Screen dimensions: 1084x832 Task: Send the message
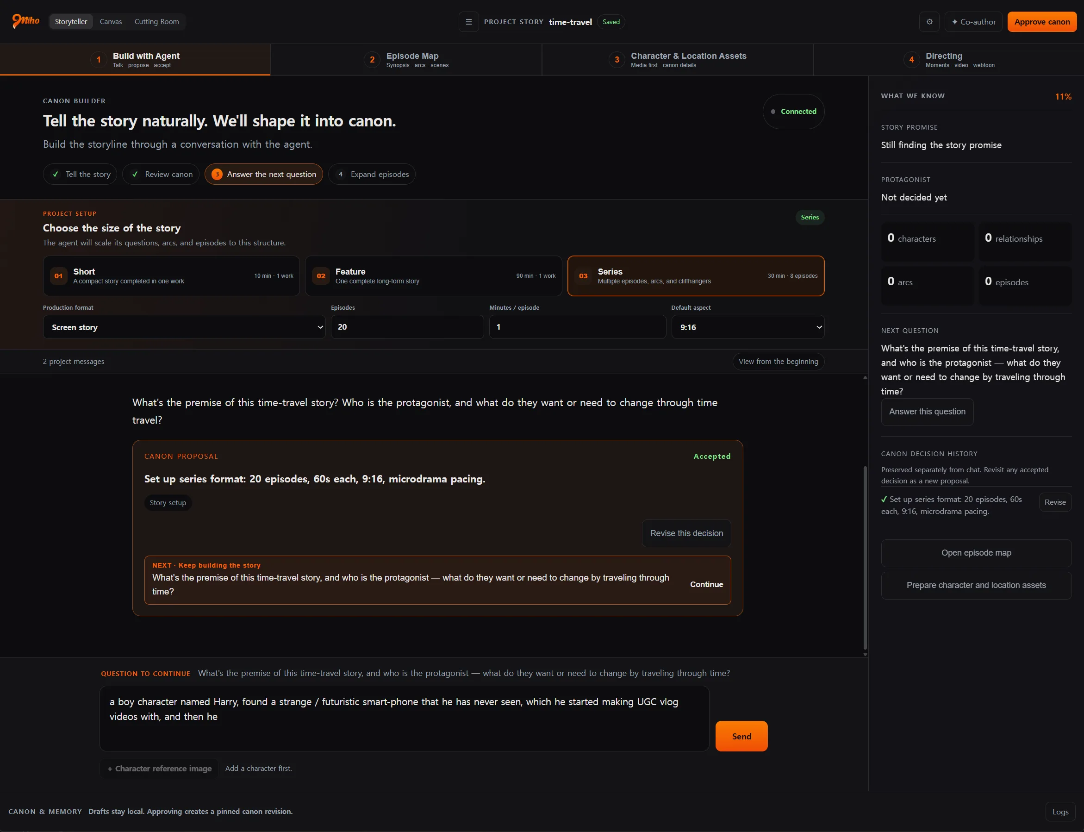point(741,737)
